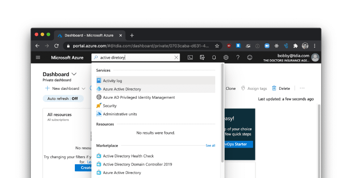Click marketplace Azure Active Directory icon
Image resolution: width=352 pixels, height=178 pixels.
[99, 172]
